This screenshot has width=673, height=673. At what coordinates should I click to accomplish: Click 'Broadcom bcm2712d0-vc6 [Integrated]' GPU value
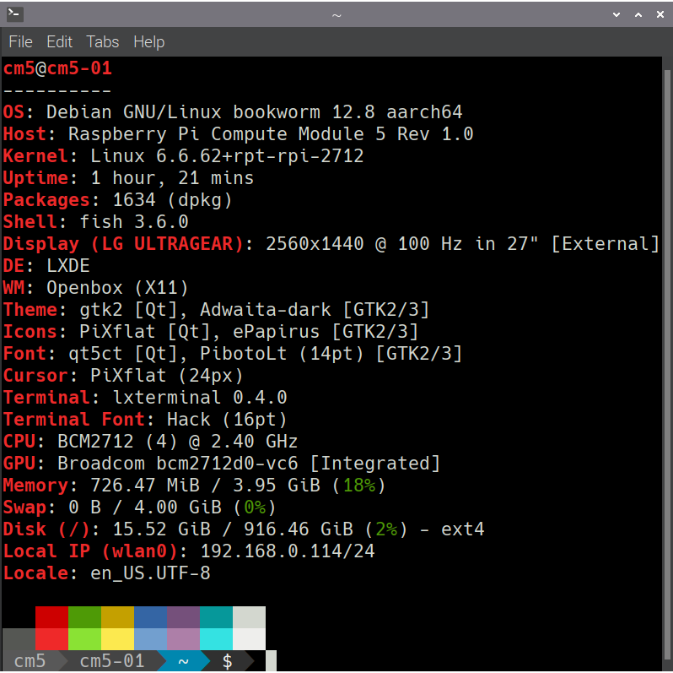249,464
